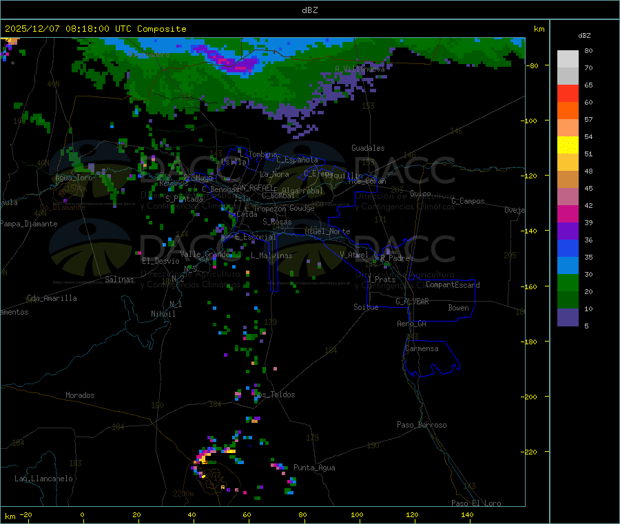Click the Soitue location label
The width and height of the screenshot is (620, 524).
click(x=366, y=307)
